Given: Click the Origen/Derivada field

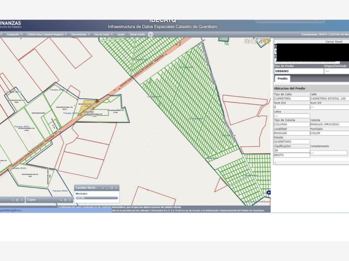Looking at the screenshot, I should [336, 71].
